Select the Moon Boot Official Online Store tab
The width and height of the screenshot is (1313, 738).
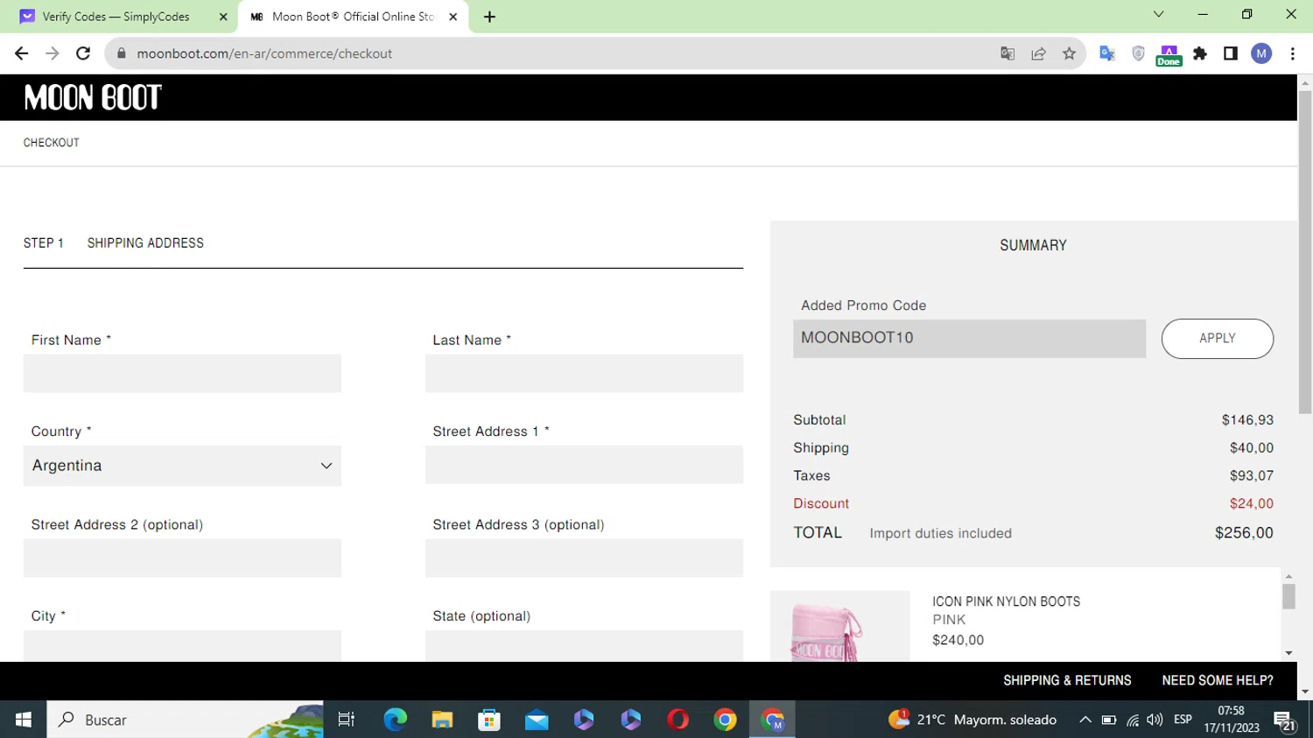pos(354,17)
